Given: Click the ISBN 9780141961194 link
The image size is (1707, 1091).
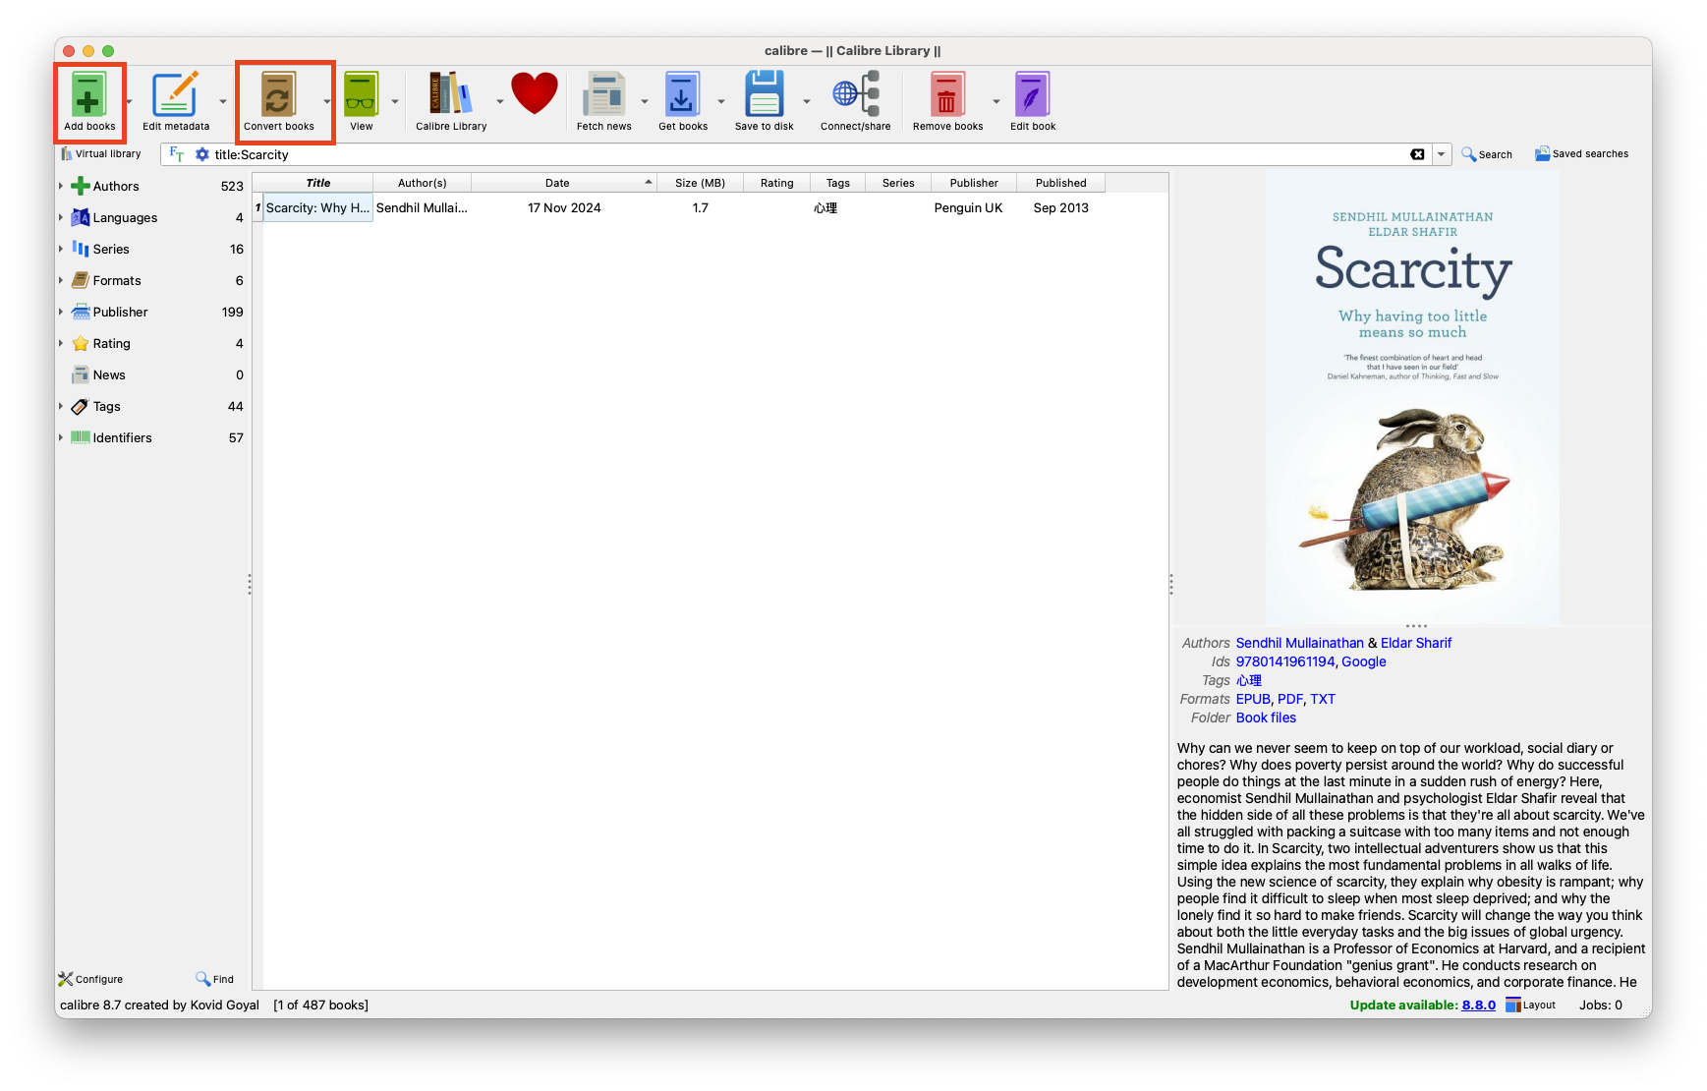Looking at the screenshot, I should click(x=1284, y=661).
